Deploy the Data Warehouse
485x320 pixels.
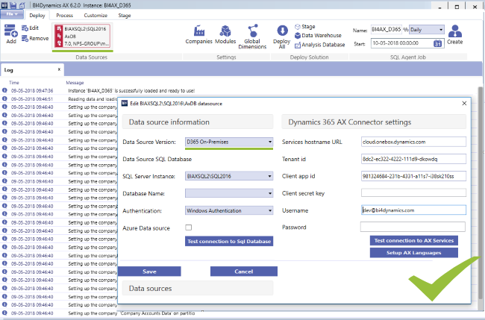click(x=318, y=36)
